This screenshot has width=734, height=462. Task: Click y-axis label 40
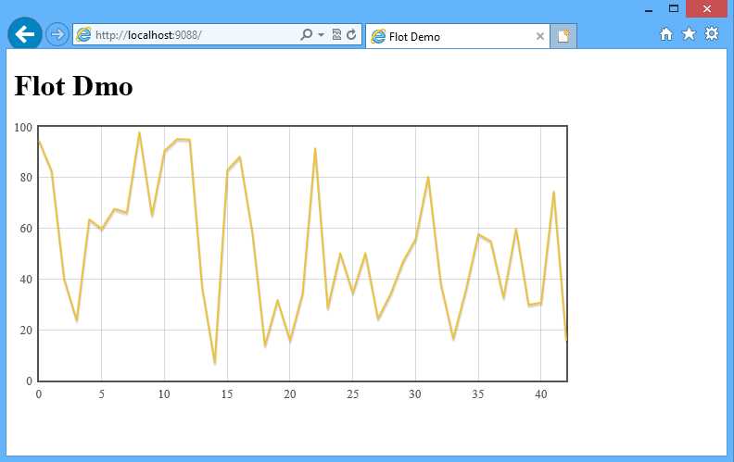26,280
